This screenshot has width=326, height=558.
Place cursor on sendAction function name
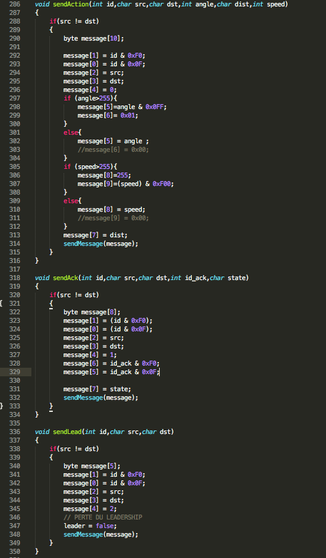tap(71, 4)
